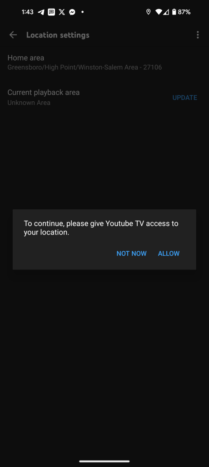209x467 pixels.
Task: Tap ALLOW to grant location access
Action: coord(169,254)
